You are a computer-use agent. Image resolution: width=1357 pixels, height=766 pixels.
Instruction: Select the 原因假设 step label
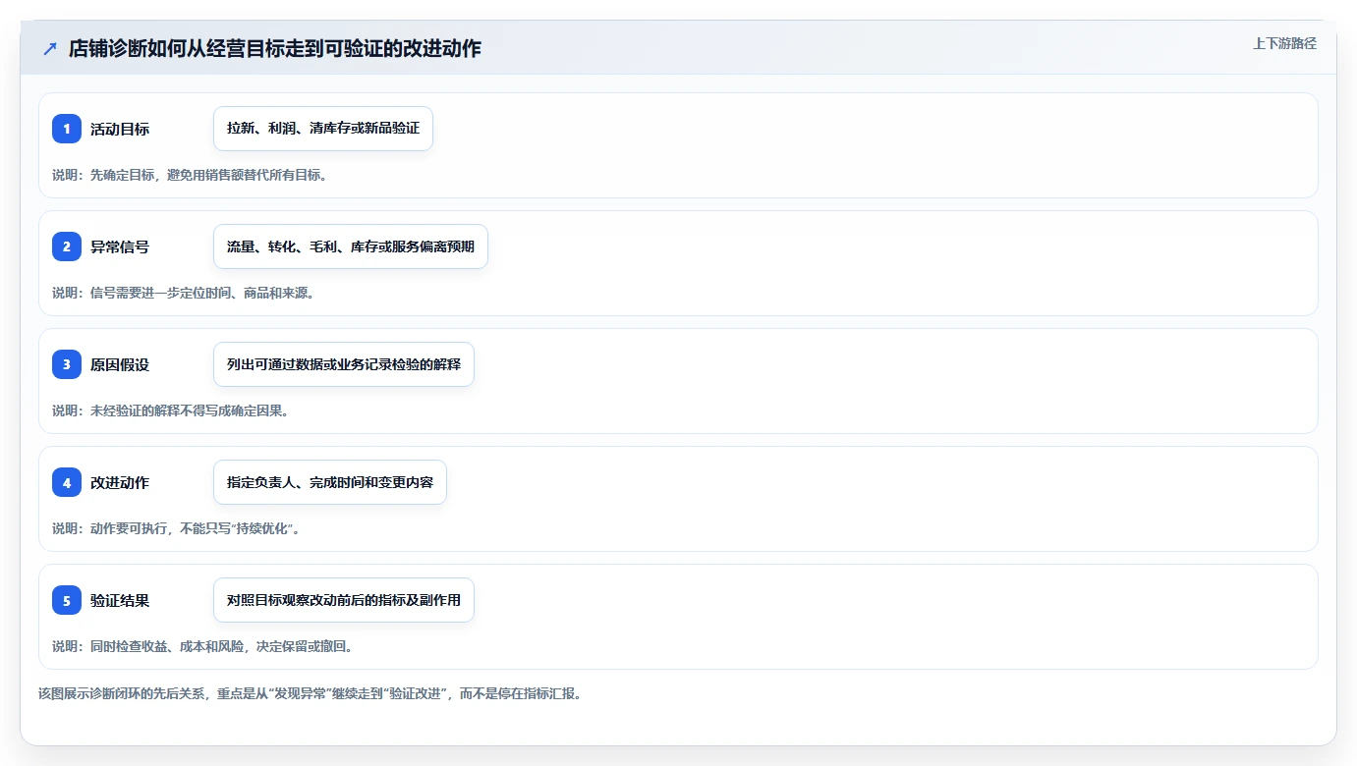pos(120,364)
